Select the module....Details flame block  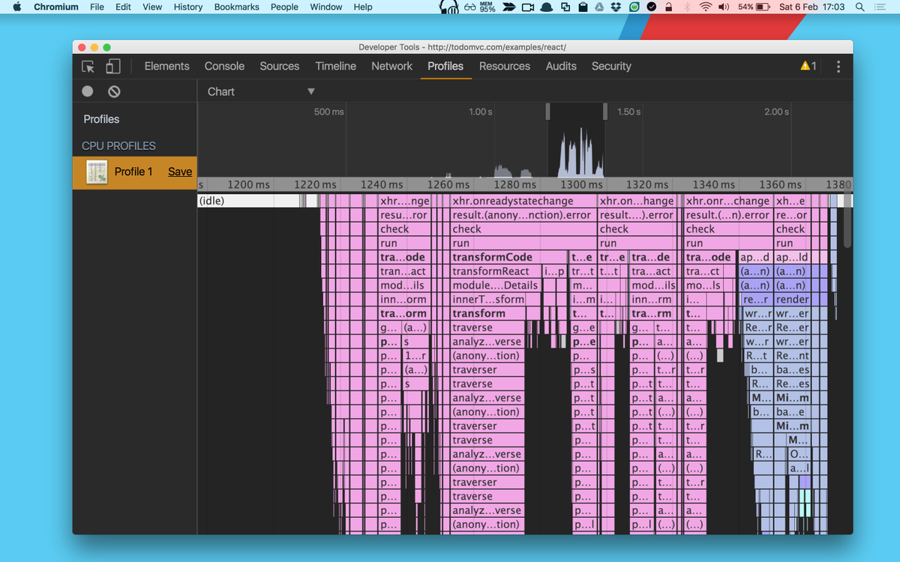coord(496,285)
